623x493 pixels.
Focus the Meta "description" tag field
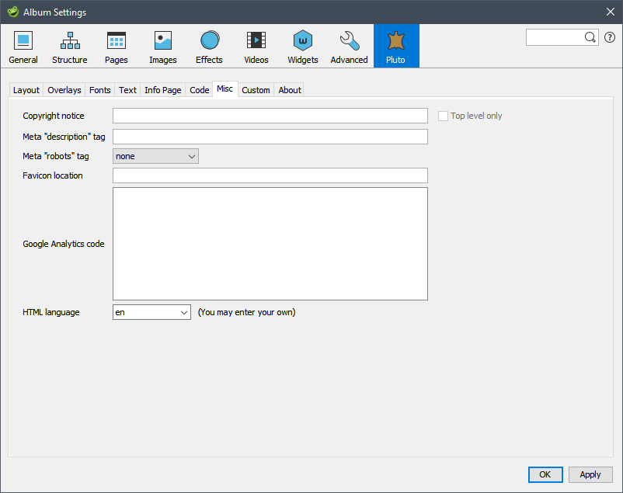(x=270, y=137)
